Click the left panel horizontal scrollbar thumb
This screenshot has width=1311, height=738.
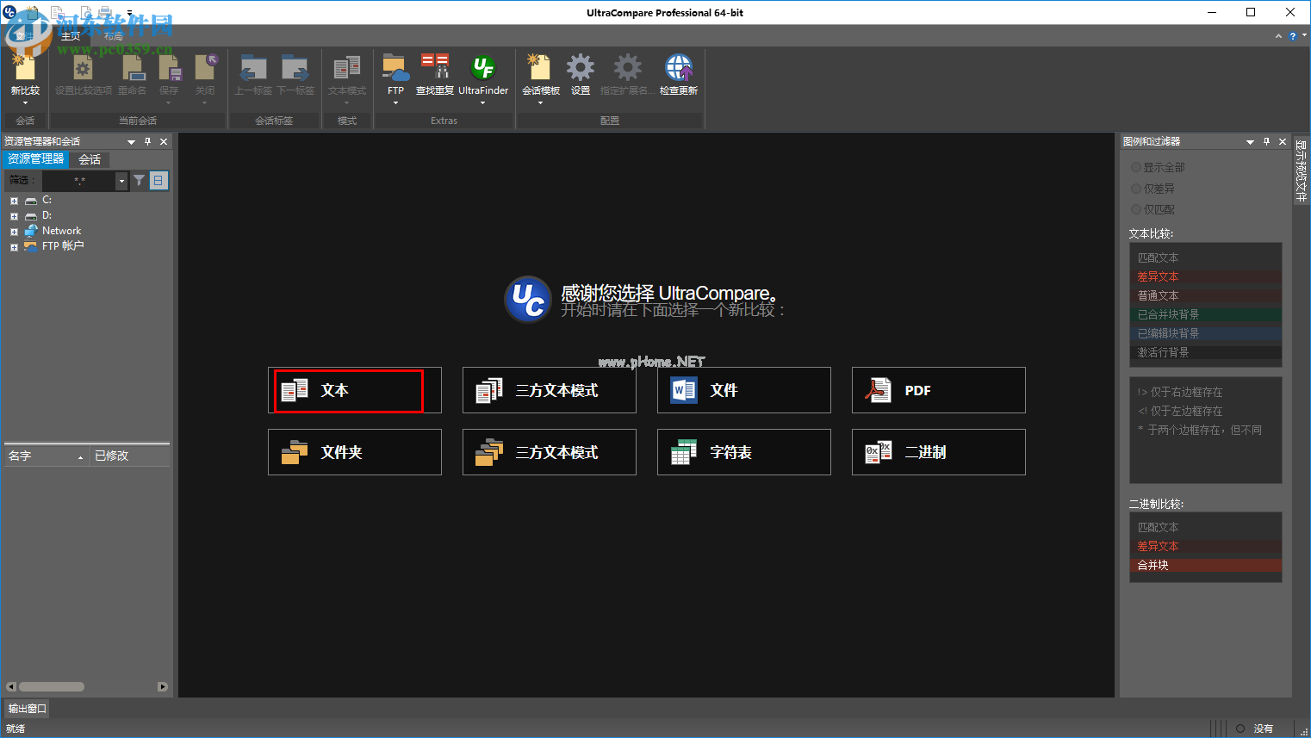[52, 686]
